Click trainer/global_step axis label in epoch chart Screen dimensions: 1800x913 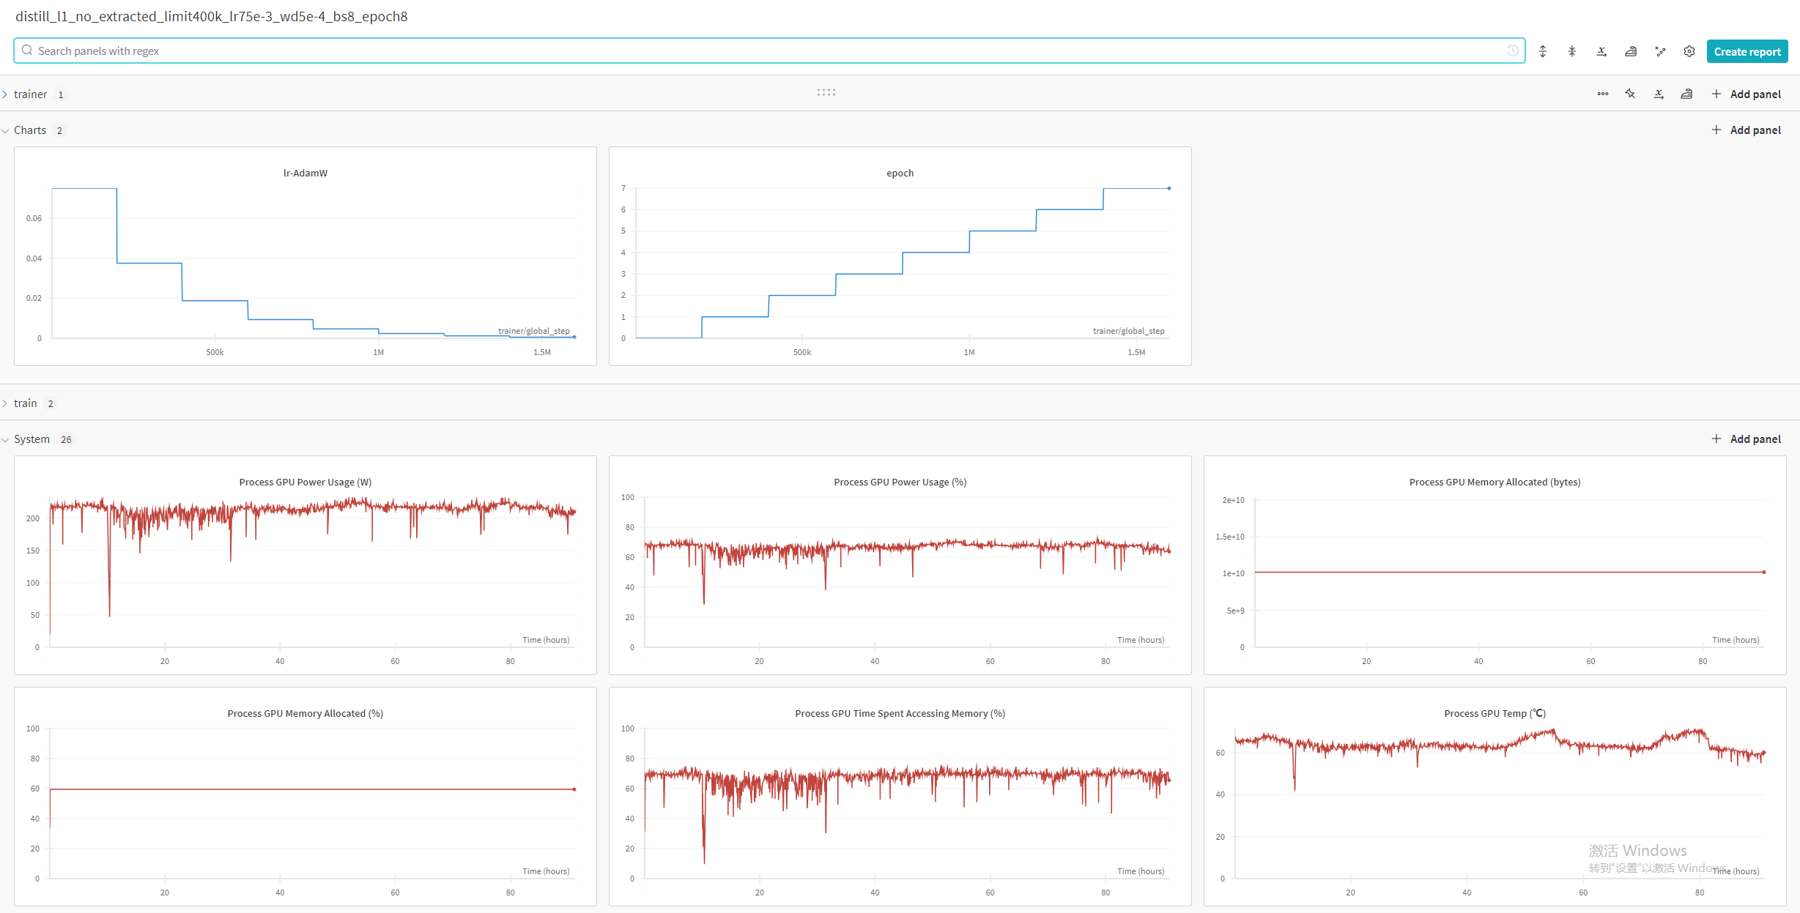click(x=1129, y=331)
